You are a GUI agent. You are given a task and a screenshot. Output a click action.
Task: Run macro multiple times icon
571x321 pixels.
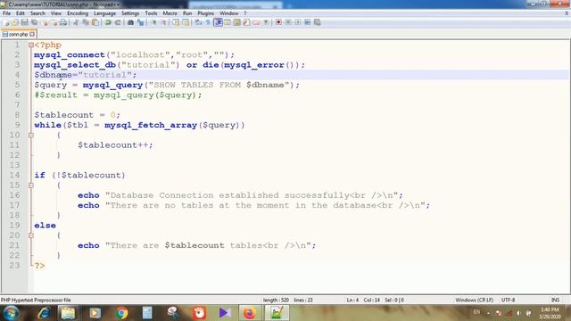[307, 22]
